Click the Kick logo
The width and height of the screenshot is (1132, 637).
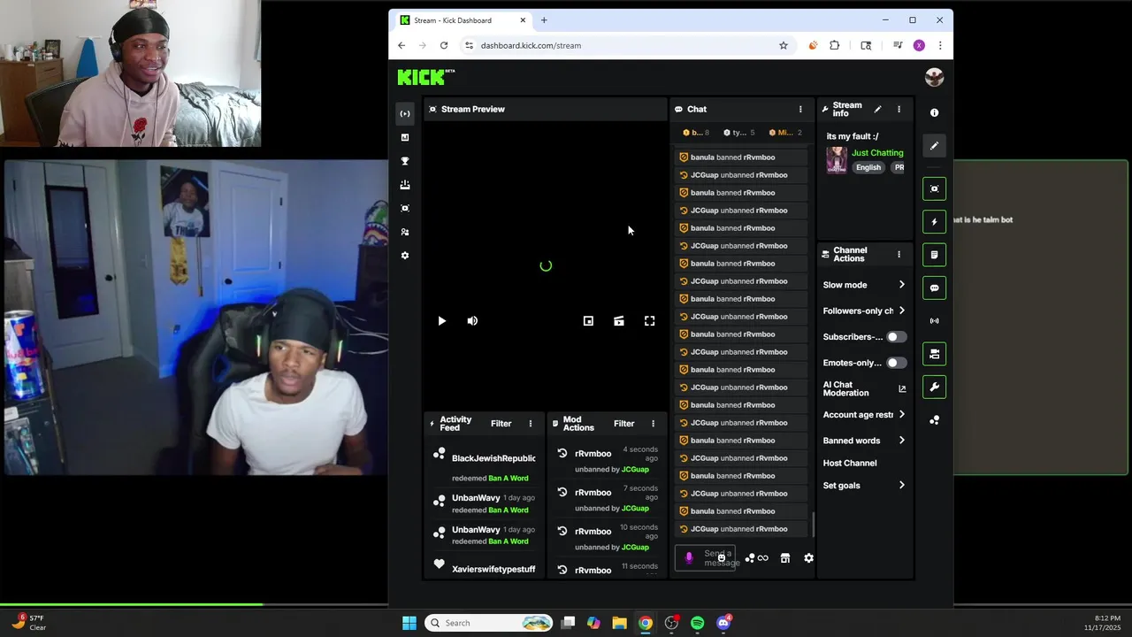[x=425, y=77]
